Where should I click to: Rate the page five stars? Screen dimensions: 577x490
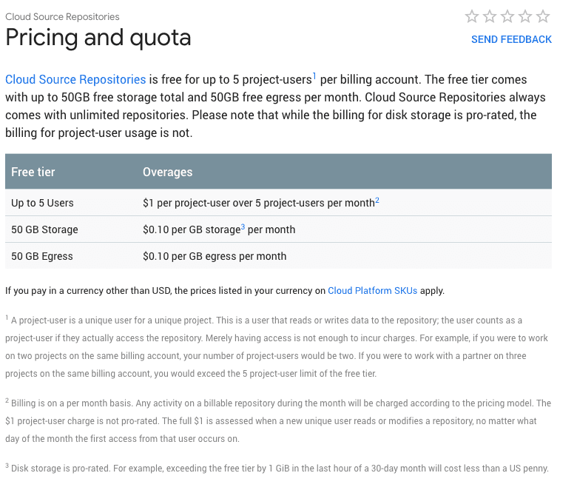point(543,16)
